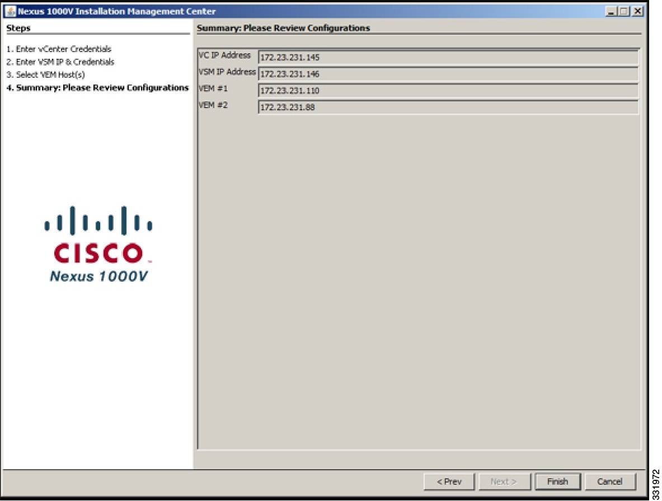
Task: Click the Finish button
Action: tap(557, 481)
